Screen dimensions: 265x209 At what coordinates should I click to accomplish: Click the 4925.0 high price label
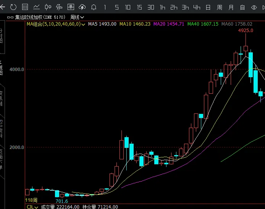pos(246,31)
